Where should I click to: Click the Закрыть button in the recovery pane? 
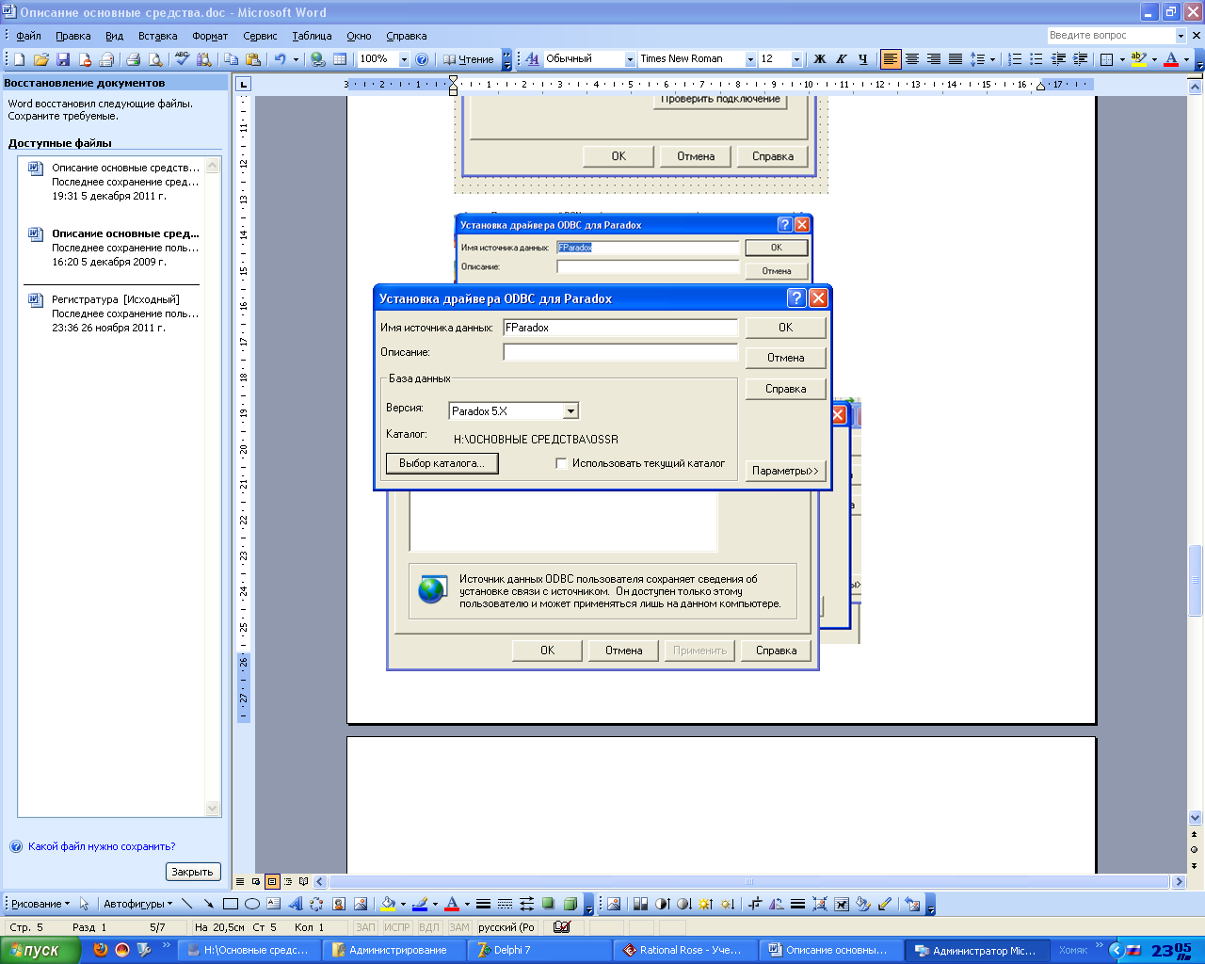pos(192,872)
